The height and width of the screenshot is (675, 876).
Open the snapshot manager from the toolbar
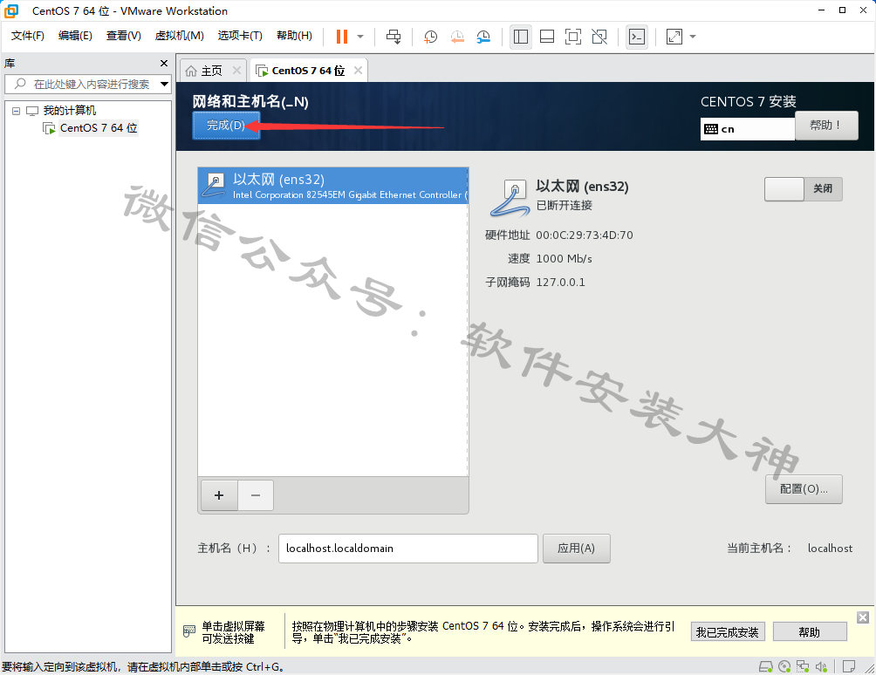pos(483,37)
